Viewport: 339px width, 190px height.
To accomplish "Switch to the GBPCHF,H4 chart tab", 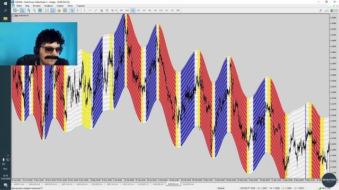I will point(67,184).
